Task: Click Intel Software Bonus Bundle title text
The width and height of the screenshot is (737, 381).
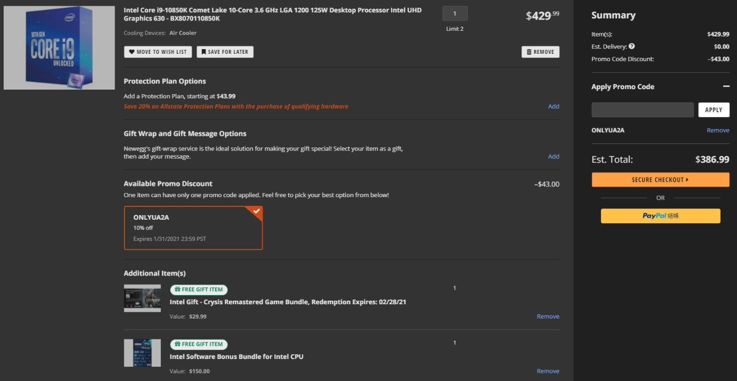Action: tap(236, 357)
